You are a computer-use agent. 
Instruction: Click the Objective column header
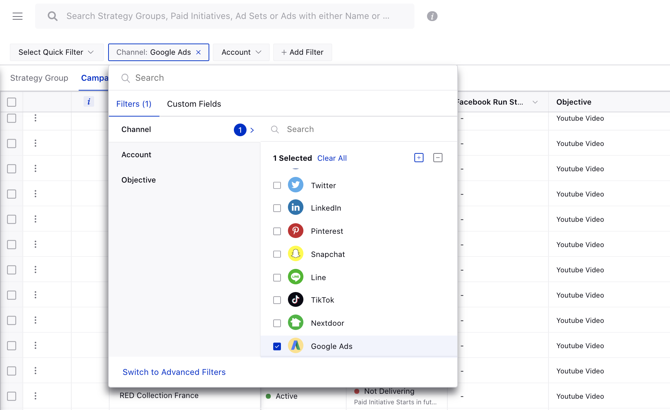[x=574, y=102]
